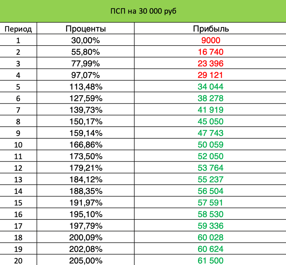
Task: Click the profit cell 45 050
Action: coord(211,122)
